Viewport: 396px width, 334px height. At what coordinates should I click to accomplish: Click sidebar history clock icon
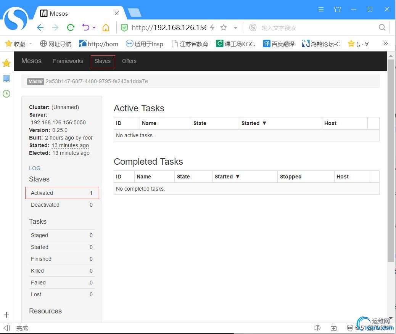(6, 94)
